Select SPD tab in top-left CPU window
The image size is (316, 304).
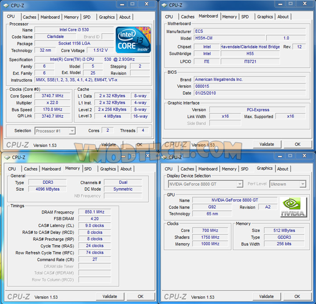point(87,17)
